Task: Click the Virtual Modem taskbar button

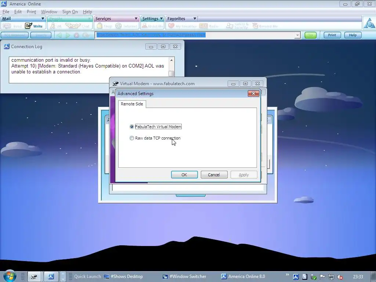Action: 34,276
